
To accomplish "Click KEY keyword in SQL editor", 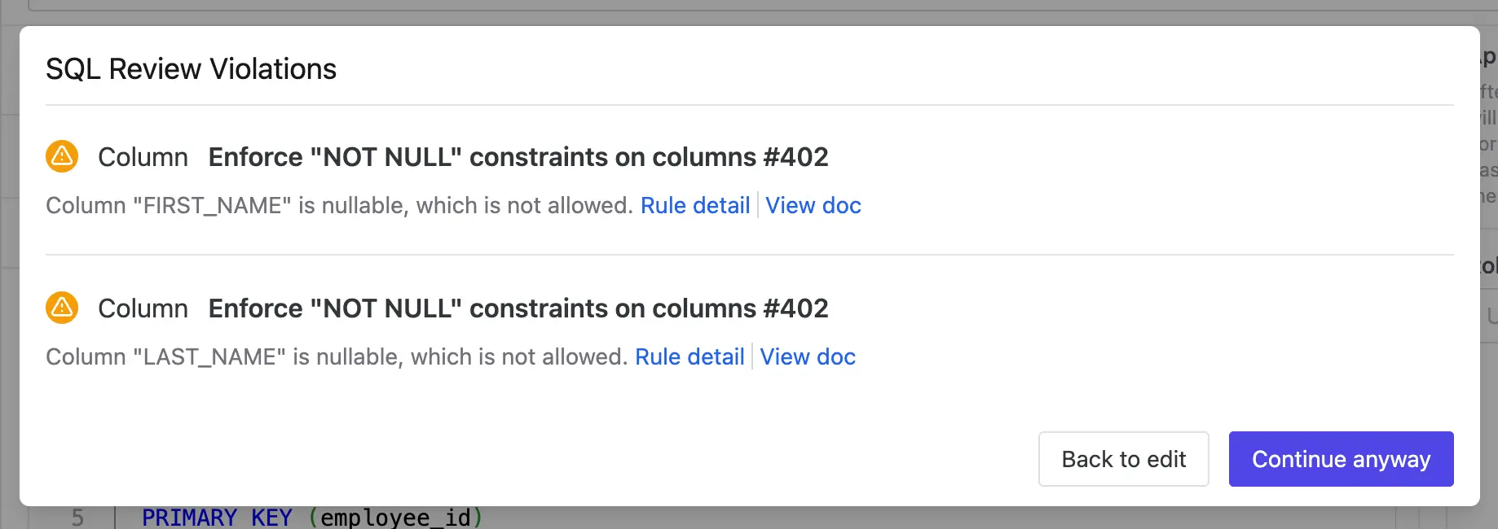I will pos(271,518).
